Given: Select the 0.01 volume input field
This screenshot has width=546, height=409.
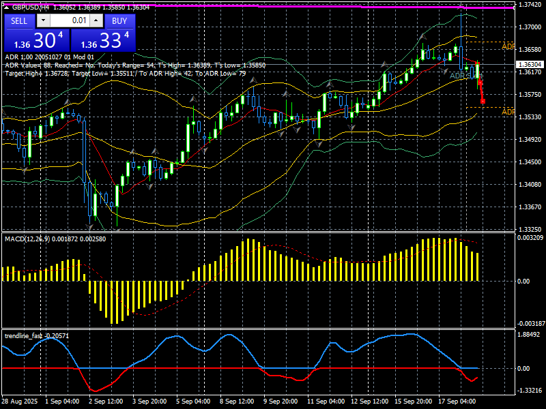Looking at the screenshot, I should [x=70, y=20].
